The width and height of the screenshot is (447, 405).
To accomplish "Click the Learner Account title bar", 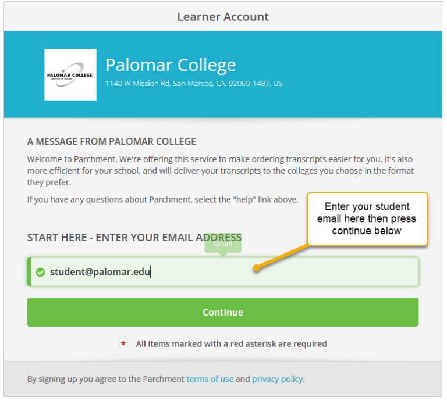I will pyautogui.click(x=223, y=17).
